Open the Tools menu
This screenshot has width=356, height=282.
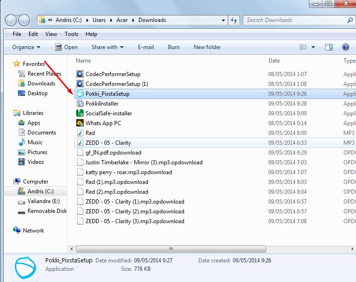71,34
